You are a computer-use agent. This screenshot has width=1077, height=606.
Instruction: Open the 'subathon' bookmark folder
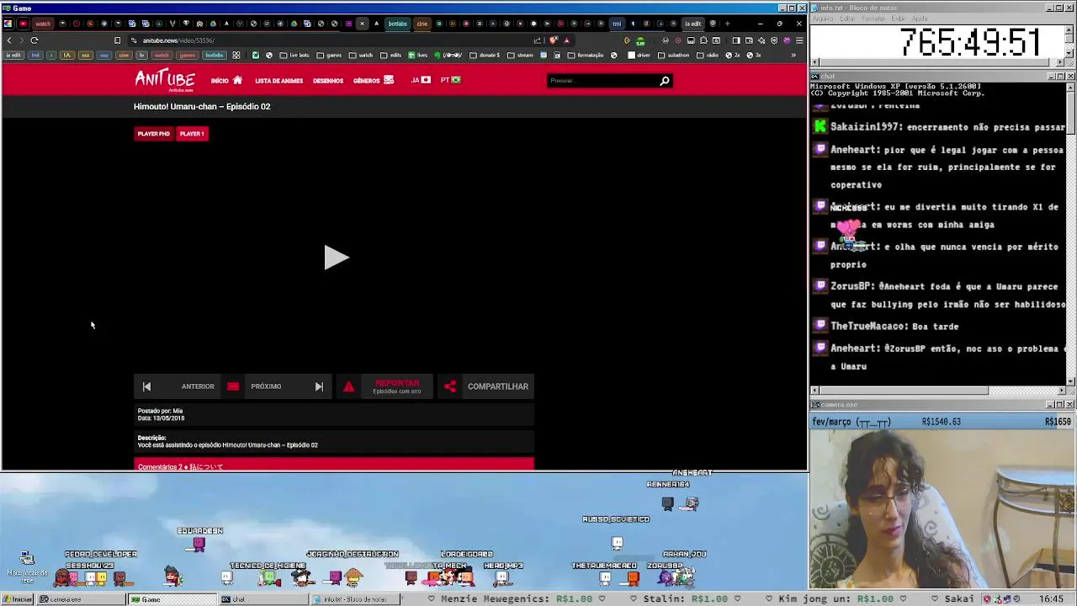tap(675, 56)
